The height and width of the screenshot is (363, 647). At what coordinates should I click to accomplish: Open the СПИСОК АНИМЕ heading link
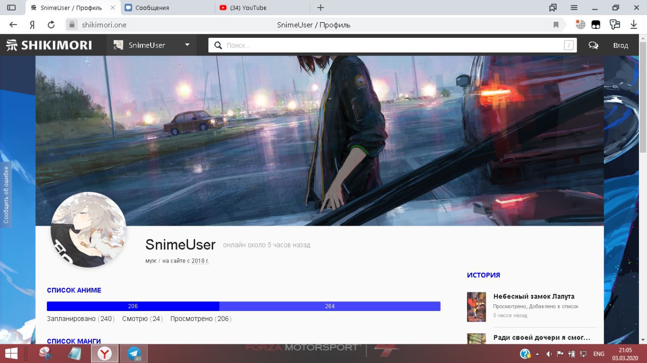pyautogui.click(x=74, y=290)
